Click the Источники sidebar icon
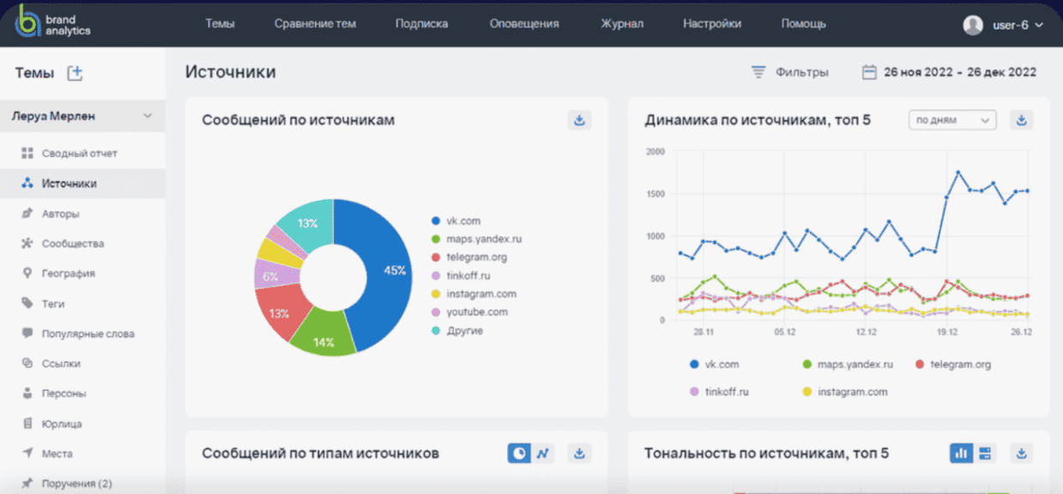The height and width of the screenshot is (494, 1063). click(27, 184)
